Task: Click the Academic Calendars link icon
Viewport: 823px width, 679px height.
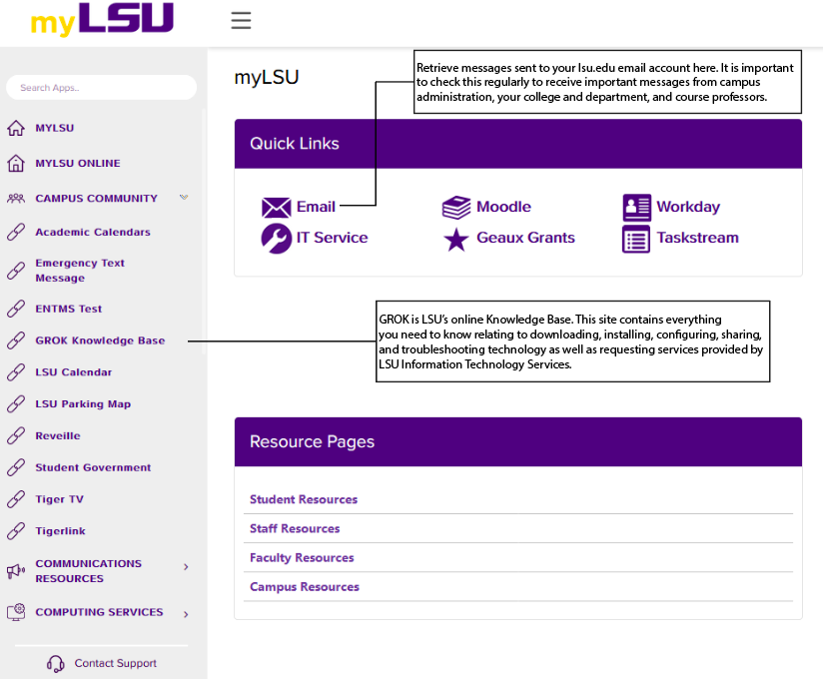Action: pos(16,232)
